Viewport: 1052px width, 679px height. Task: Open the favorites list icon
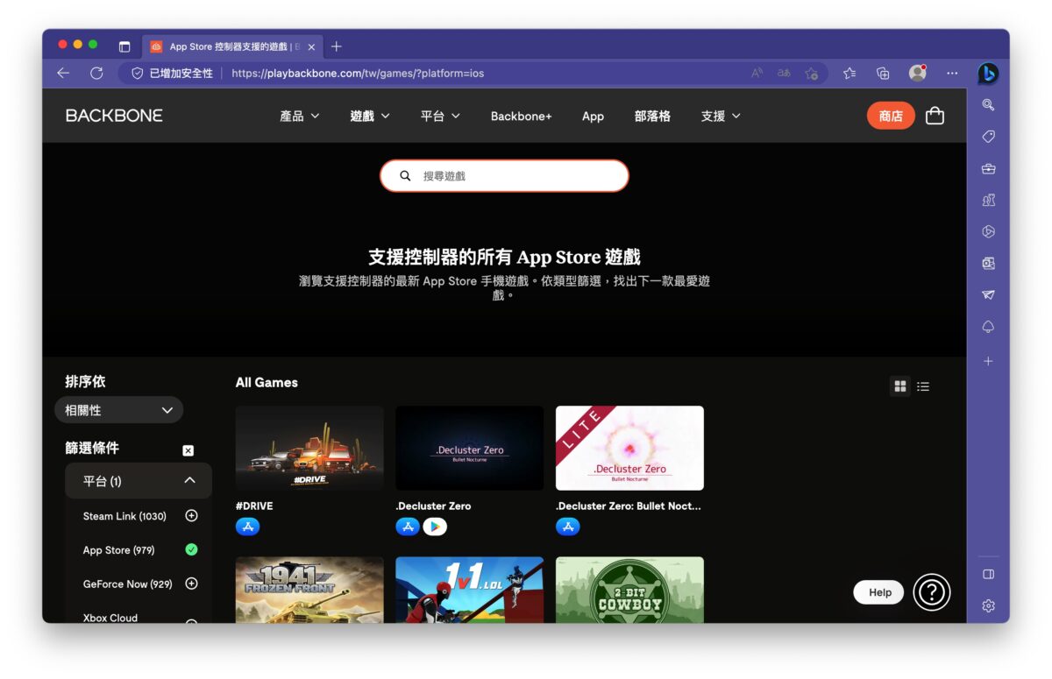849,74
